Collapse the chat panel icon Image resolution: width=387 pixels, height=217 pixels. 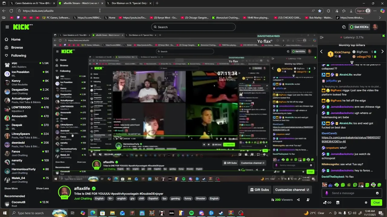321,37
